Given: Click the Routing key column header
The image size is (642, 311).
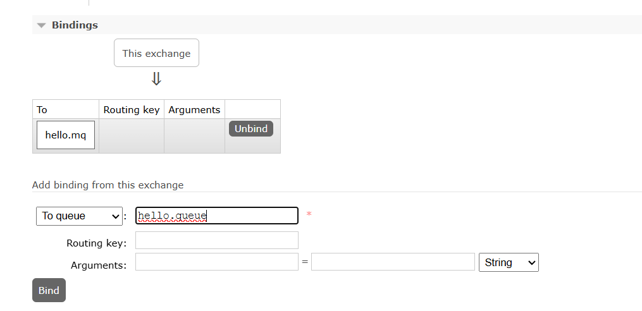Looking at the screenshot, I should pos(132,109).
